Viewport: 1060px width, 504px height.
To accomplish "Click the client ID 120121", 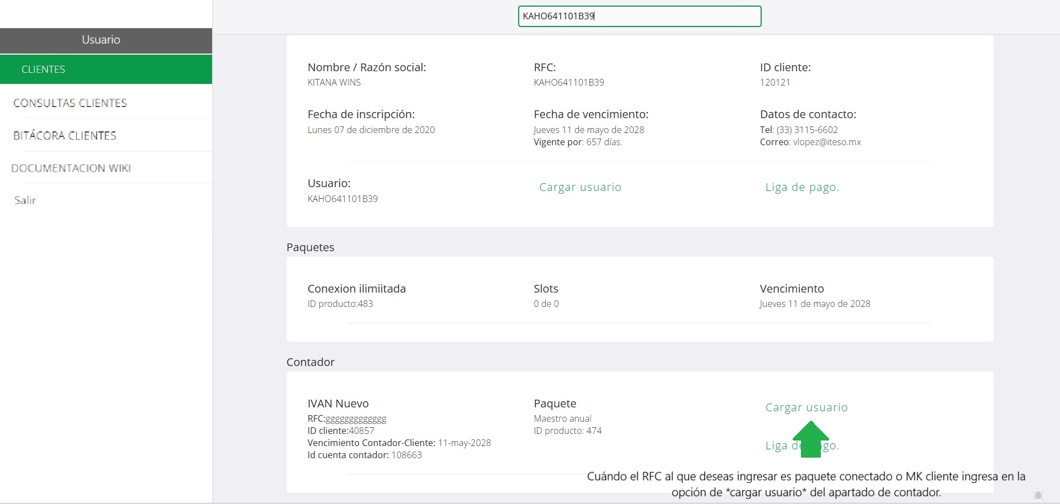I will [775, 82].
